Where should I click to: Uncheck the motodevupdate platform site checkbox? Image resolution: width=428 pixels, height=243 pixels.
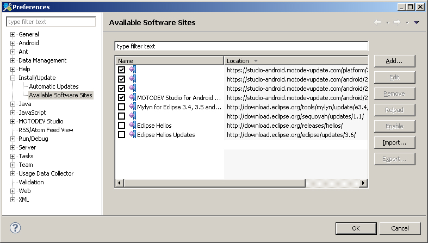[x=121, y=70]
